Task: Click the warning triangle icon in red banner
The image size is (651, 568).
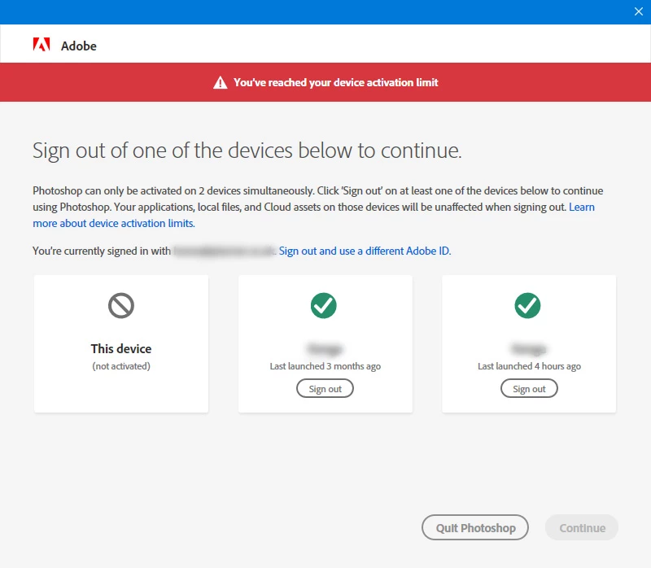Action: tap(220, 83)
